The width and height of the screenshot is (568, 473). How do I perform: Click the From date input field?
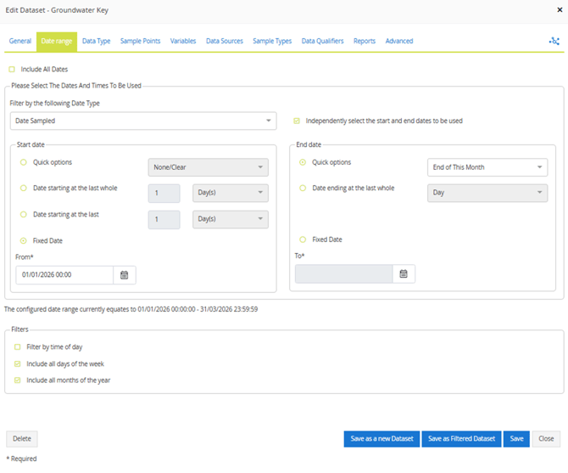pos(64,275)
